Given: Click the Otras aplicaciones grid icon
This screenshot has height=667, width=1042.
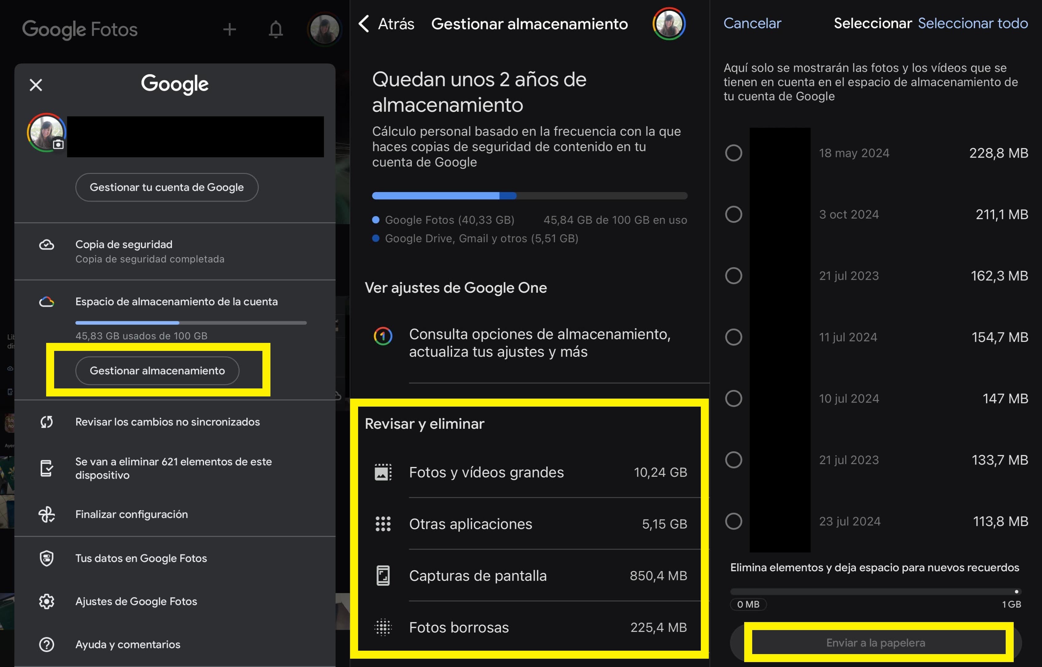Looking at the screenshot, I should coord(383,524).
